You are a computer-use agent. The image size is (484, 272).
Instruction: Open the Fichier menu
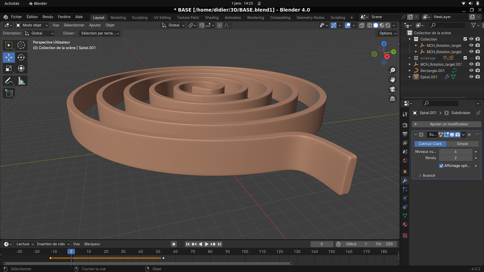(x=16, y=17)
